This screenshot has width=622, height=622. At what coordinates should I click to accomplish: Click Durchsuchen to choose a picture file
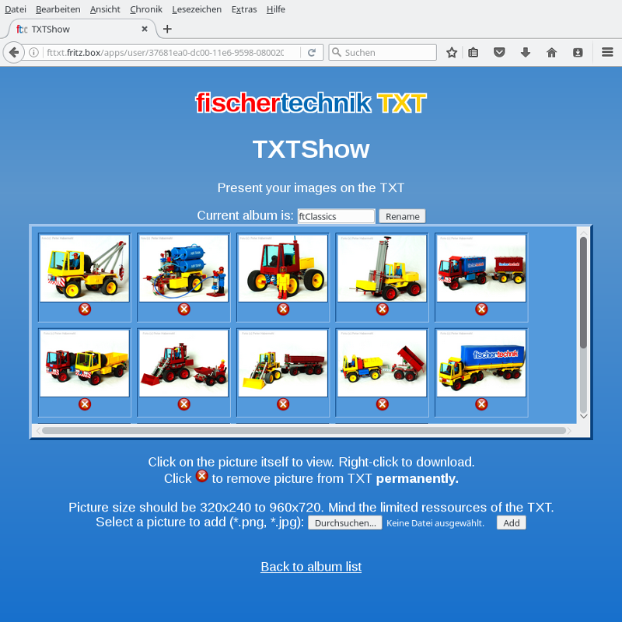point(345,522)
